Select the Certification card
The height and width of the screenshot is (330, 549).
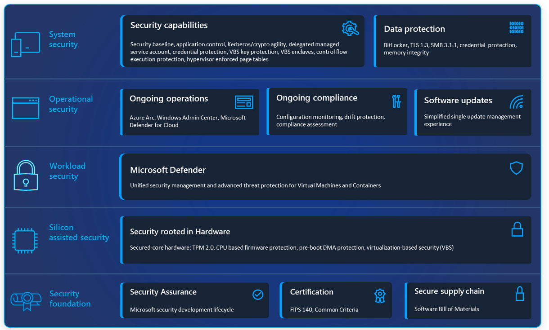pos(336,300)
